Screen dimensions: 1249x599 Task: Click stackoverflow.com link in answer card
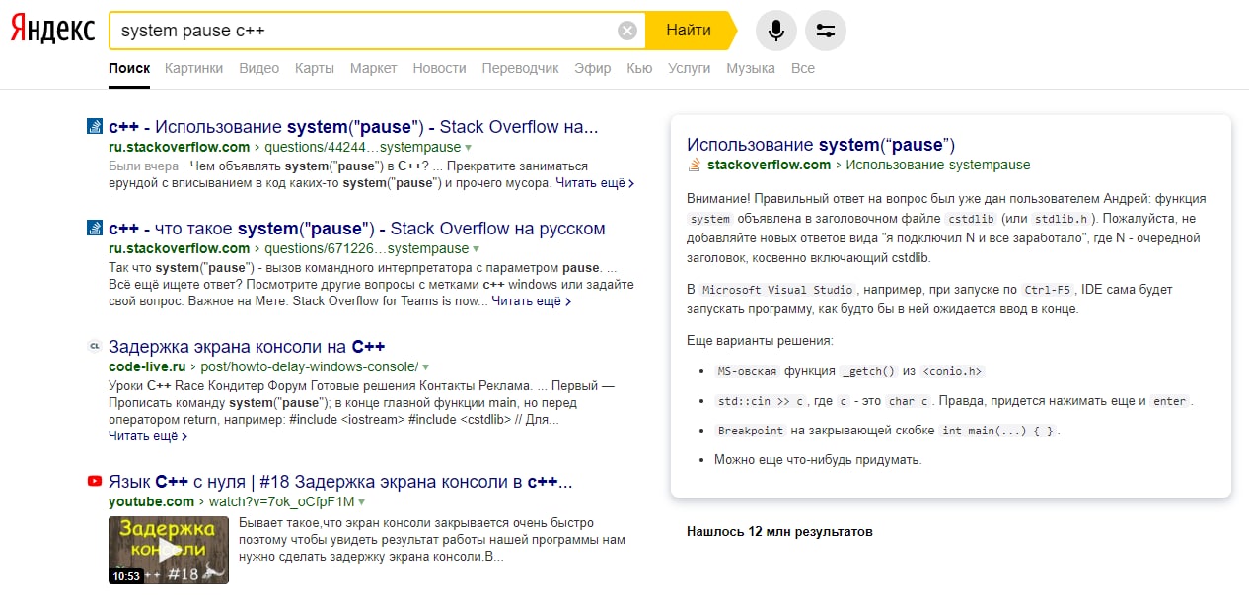[769, 165]
